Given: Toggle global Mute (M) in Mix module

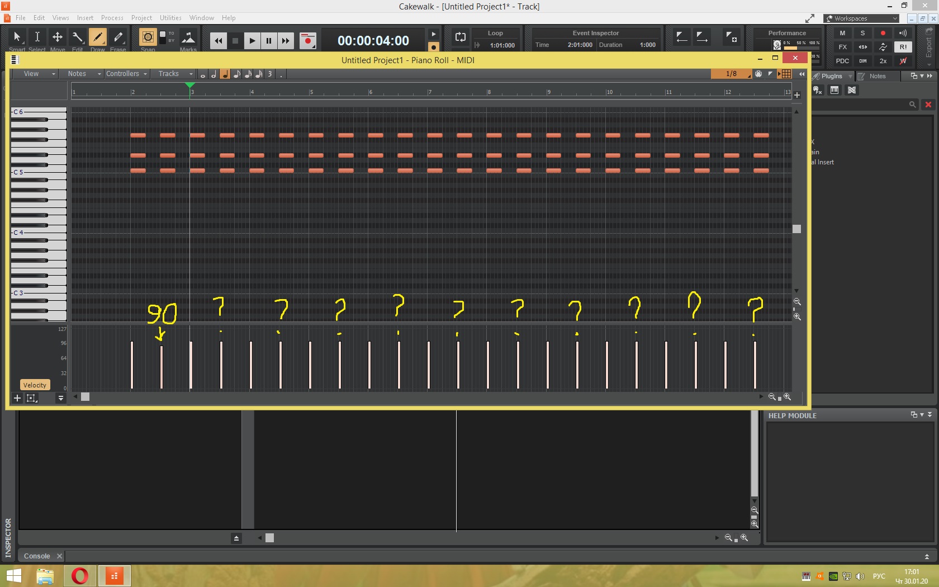Looking at the screenshot, I should 843,33.
